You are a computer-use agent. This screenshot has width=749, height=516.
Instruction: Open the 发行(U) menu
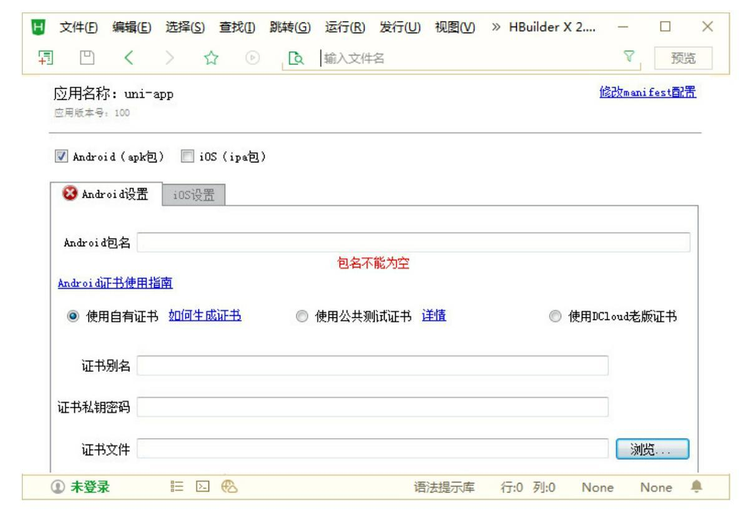click(400, 27)
